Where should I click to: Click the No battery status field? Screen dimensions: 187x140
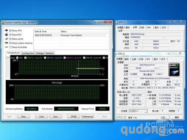tap(31, 109)
